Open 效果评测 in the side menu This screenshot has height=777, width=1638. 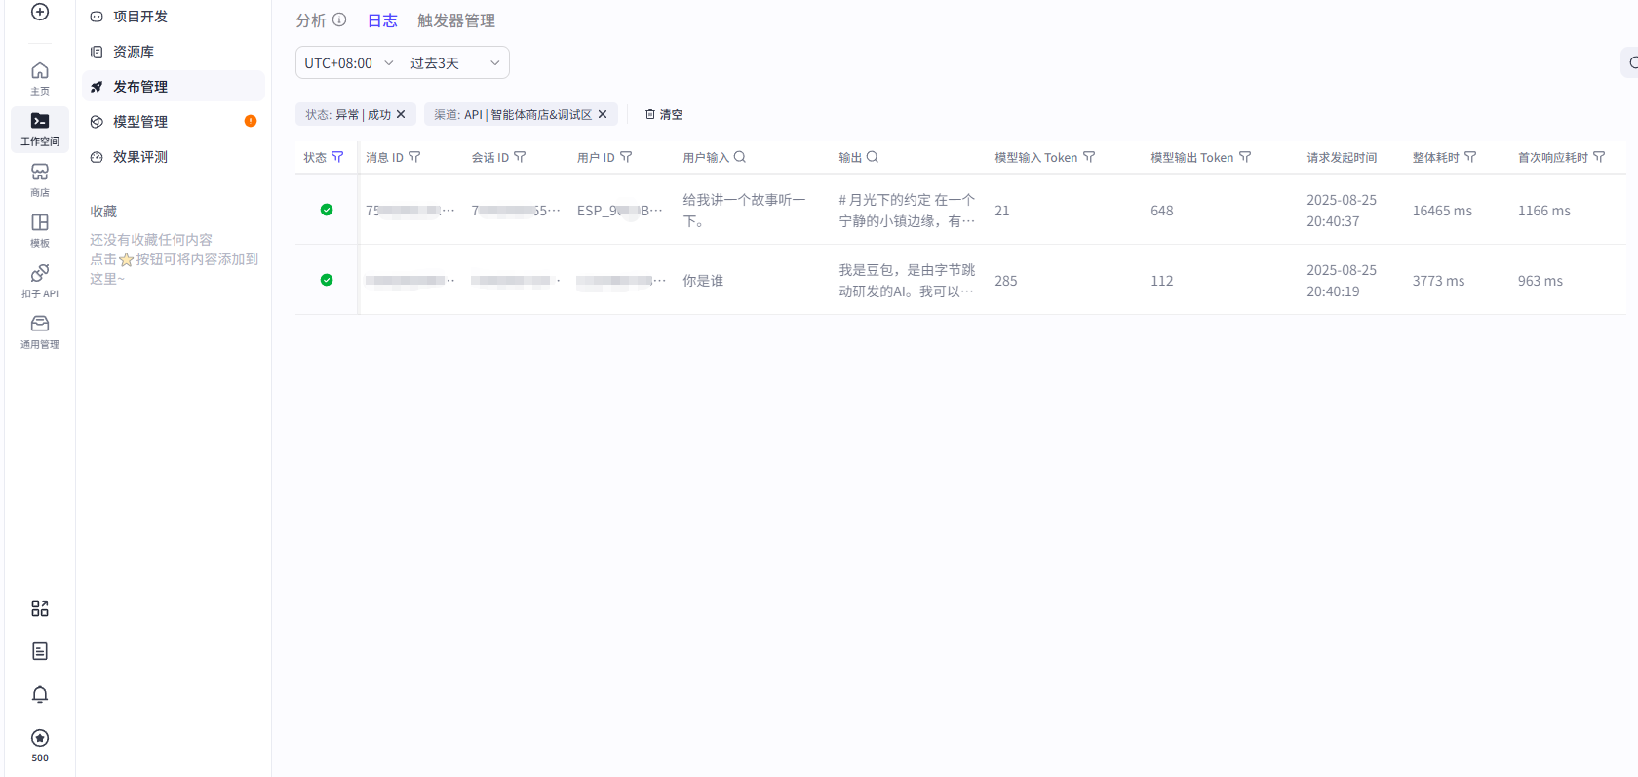point(174,157)
